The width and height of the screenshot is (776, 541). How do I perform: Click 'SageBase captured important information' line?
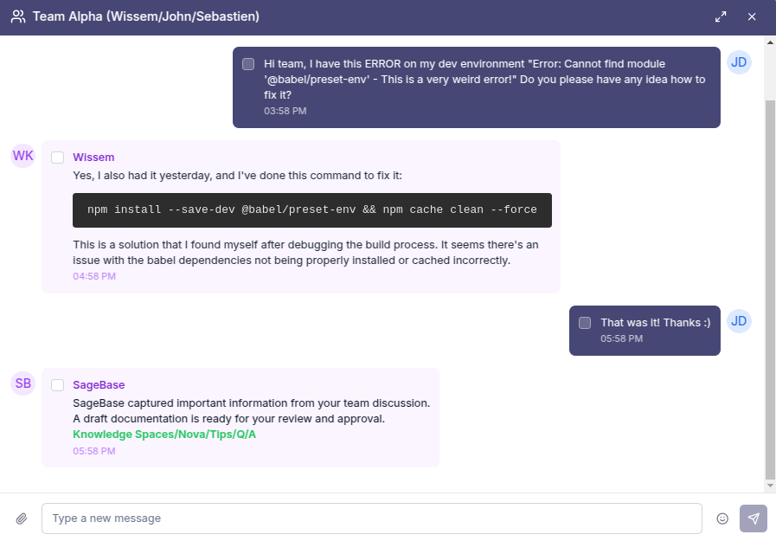[252, 403]
